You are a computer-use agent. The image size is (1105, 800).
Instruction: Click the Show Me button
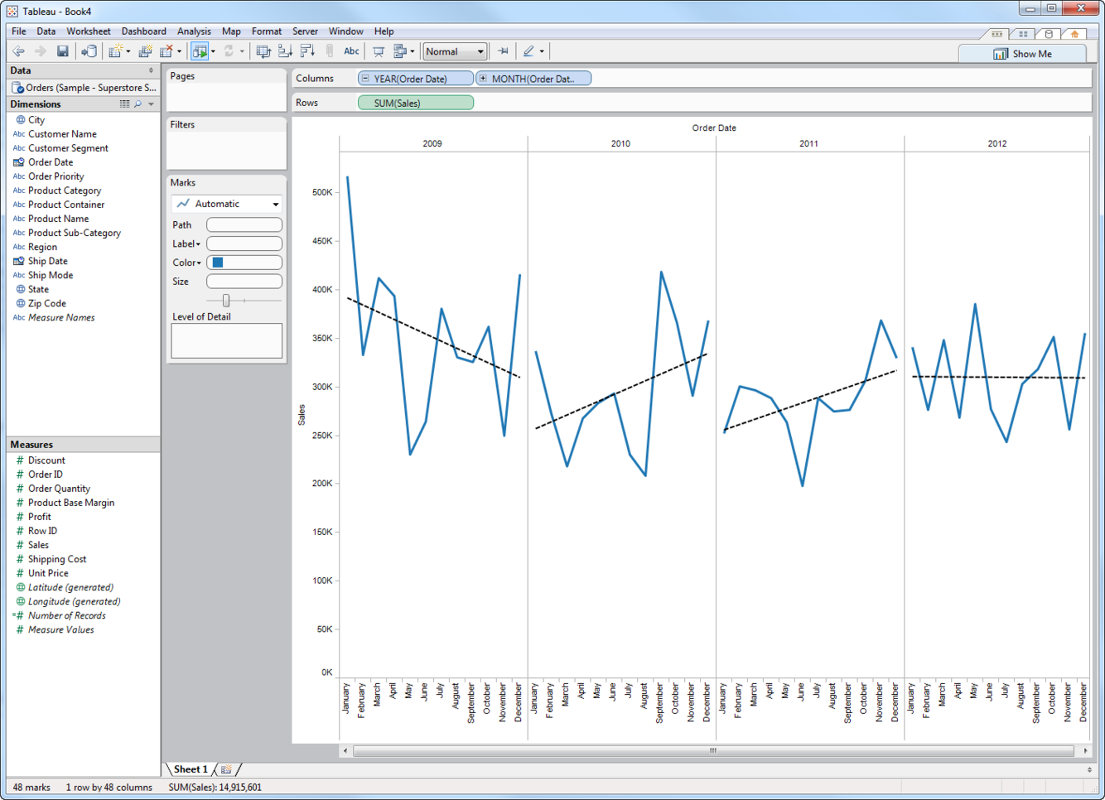1022,54
